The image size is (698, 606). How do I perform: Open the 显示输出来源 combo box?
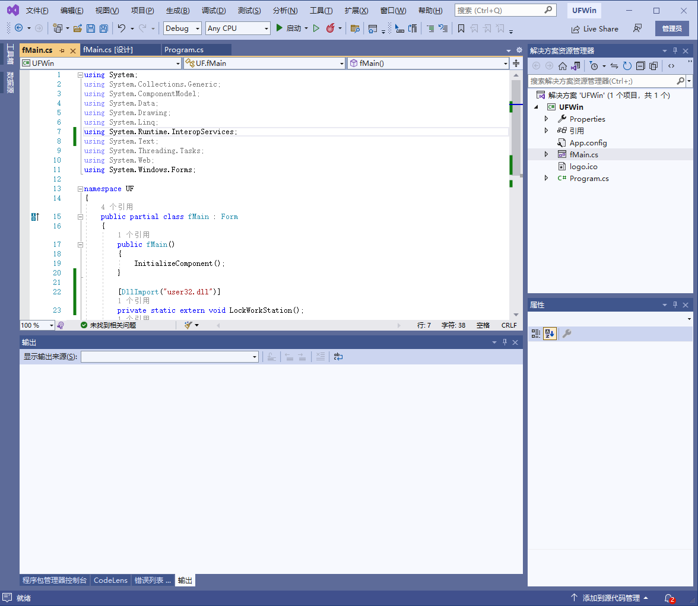pyautogui.click(x=170, y=357)
